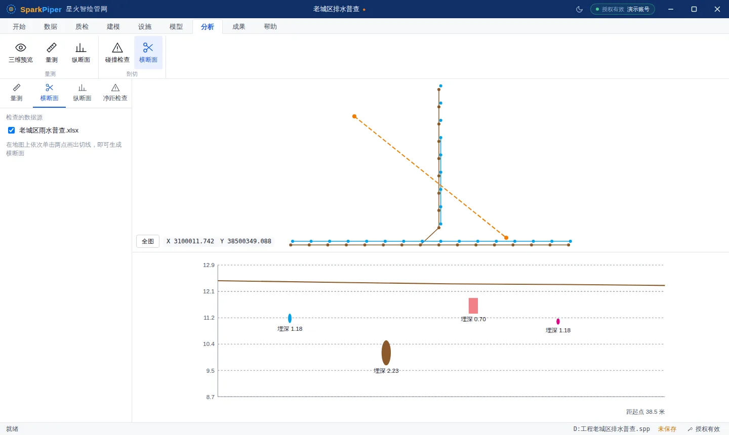Image resolution: width=729 pixels, height=435 pixels.
Task: Open the 建模 ribbon tab
Action: click(x=113, y=27)
